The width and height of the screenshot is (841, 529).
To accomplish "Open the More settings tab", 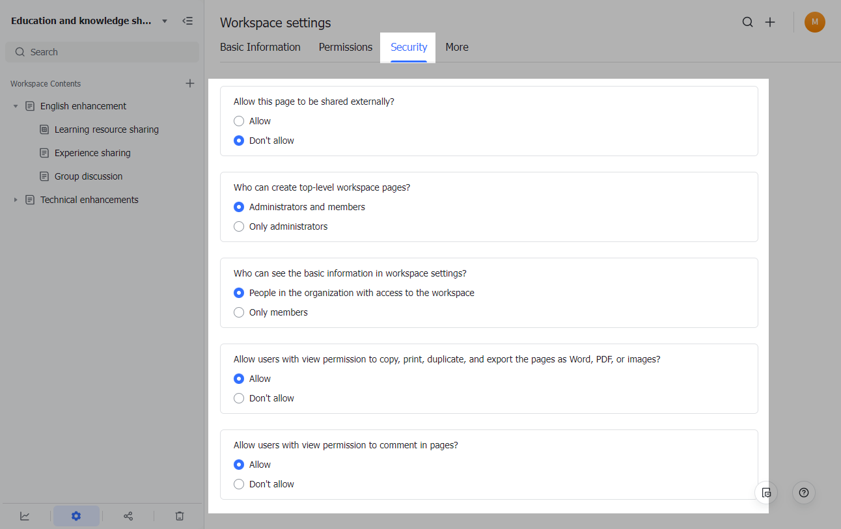I will pos(457,47).
